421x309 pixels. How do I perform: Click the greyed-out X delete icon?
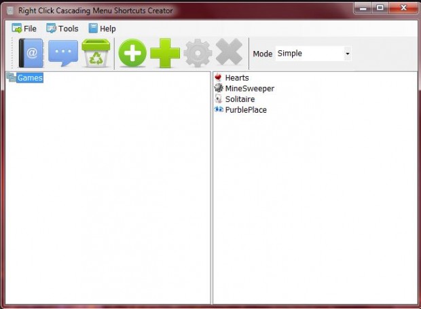(x=229, y=52)
